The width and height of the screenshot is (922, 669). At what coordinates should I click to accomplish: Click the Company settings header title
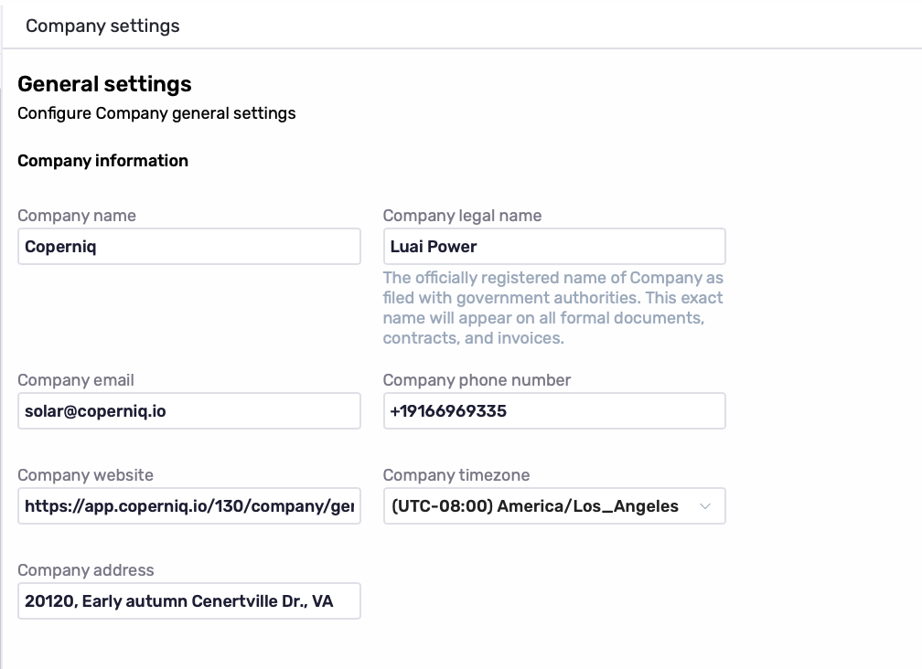pyautogui.click(x=102, y=26)
